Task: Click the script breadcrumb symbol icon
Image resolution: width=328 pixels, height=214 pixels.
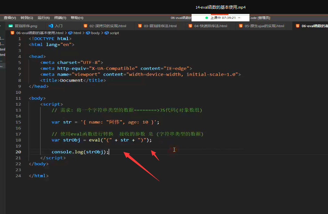Action: point(106,33)
